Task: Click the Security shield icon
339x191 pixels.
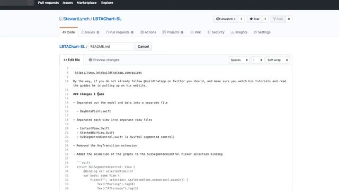Action: 209,32
